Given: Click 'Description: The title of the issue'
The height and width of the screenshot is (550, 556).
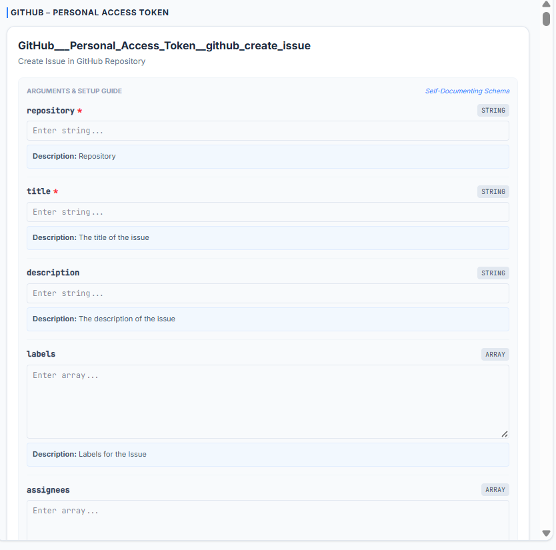Looking at the screenshot, I should (x=91, y=237).
